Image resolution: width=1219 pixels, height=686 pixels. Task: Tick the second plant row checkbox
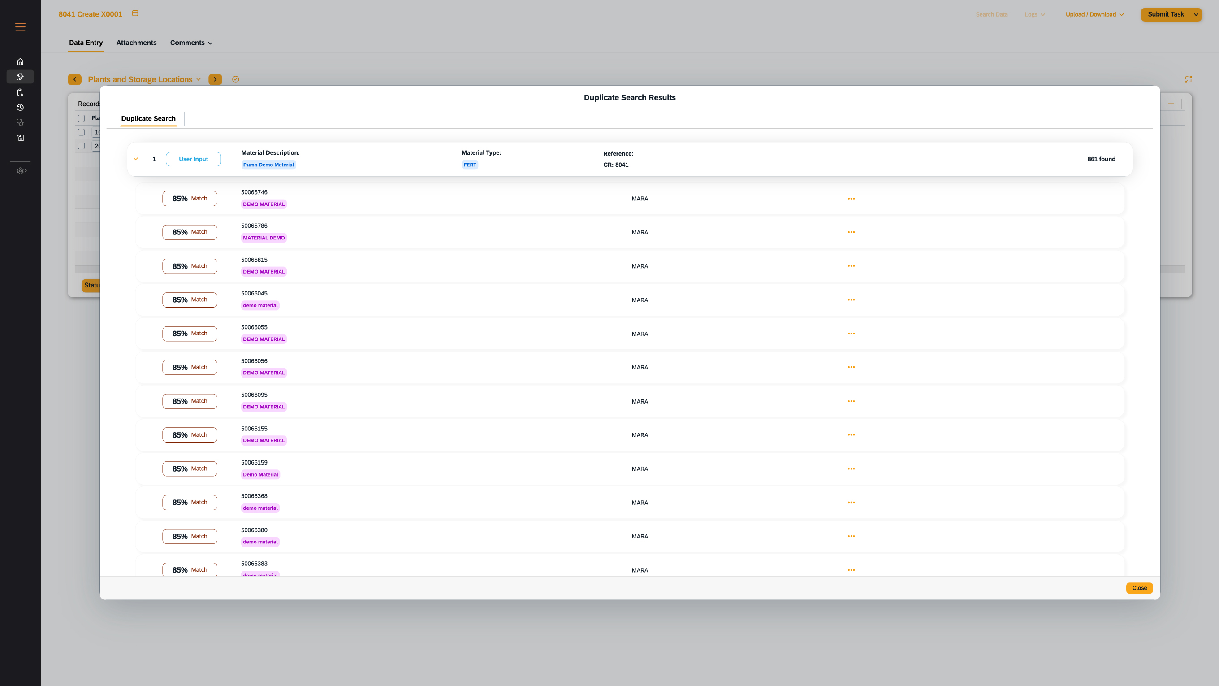[x=82, y=146]
